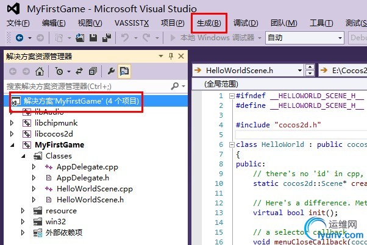Expand the AppDelegate.h node arrow
Image resolution: width=367 pixels, height=245 pixels.
tap(34, 178)
